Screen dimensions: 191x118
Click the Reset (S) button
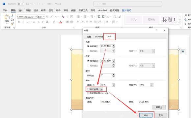(159, 107)
